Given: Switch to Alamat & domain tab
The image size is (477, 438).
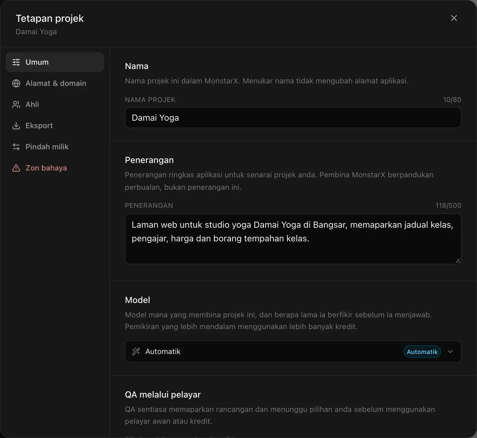Looking at the screenshot, I should point(55,83).
